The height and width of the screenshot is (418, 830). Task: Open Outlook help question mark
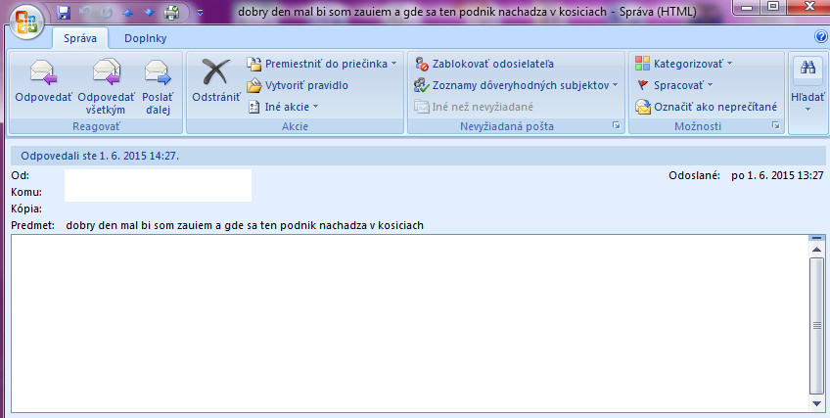click(x=821, y=36)
